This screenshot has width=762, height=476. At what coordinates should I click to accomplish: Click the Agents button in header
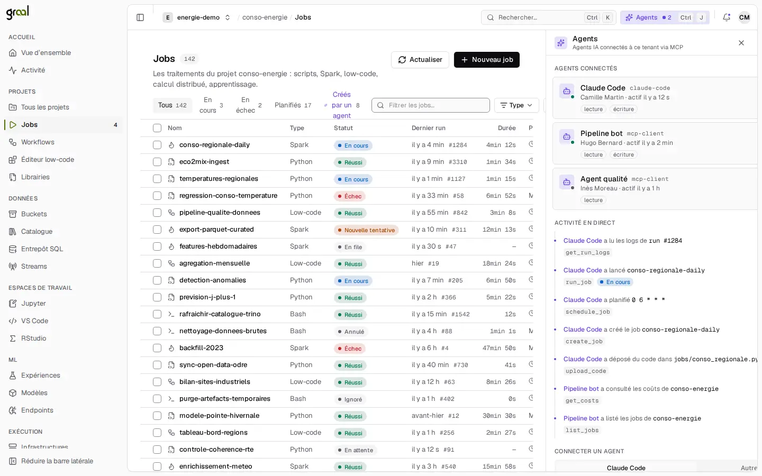[665, 17]
